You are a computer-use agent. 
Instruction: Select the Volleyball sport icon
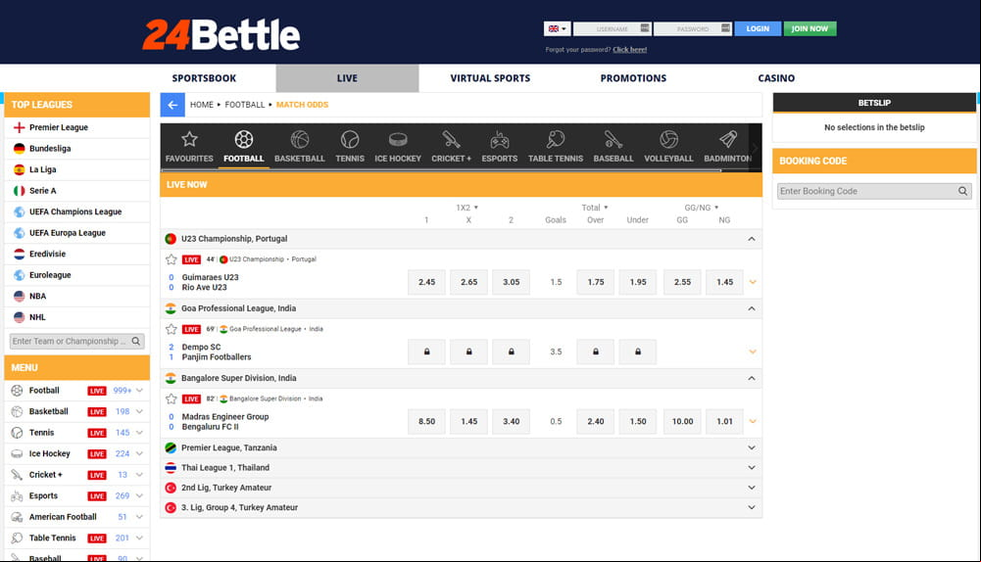[668, 147]
